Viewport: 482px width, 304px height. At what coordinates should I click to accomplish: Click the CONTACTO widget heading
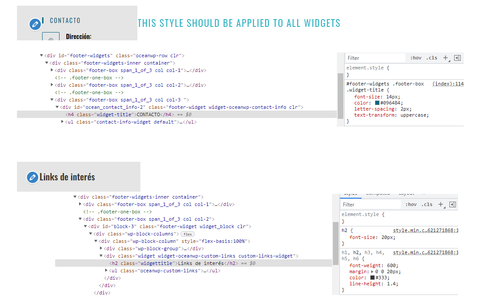65,20
